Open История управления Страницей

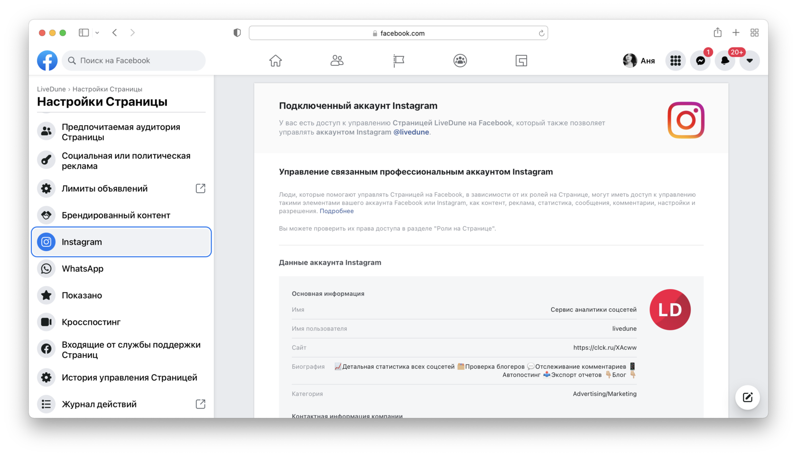pos(129,377)
